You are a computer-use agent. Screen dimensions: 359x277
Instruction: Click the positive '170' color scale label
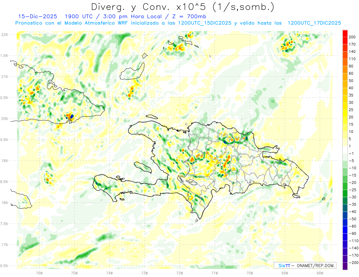click(x=352, y=44)
